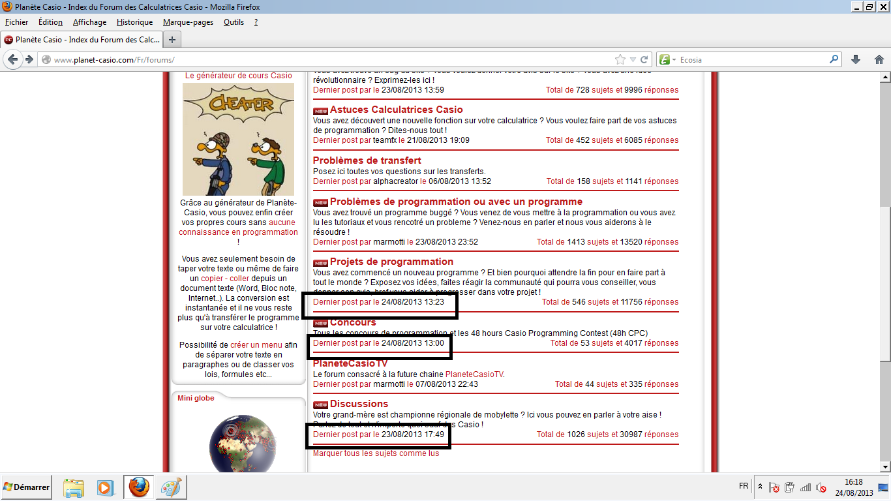Image resolution: width=891 pixels, height=501 pixels.
Task: Open the ? help menu
Action: (x=256, y=22)
